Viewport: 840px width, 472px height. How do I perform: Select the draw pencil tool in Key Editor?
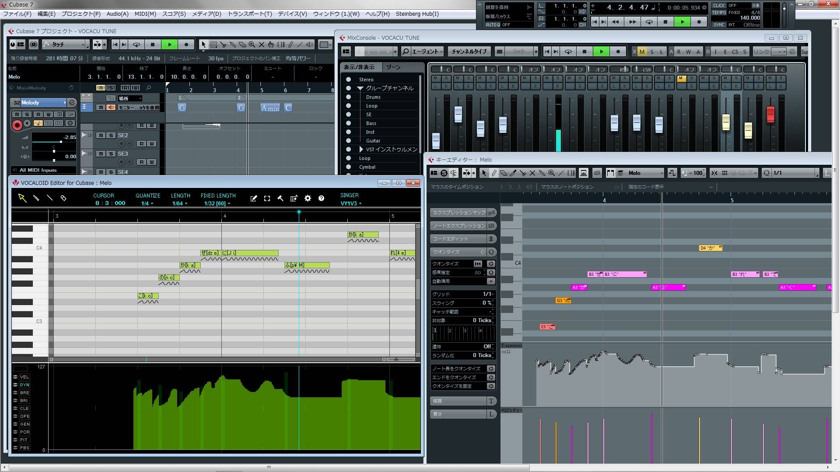[494, 173]
